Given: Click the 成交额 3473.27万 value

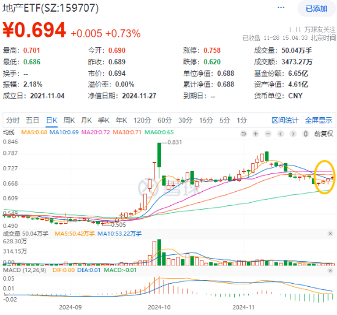Looking at the screenshot, I should click(x=297, y=62).
